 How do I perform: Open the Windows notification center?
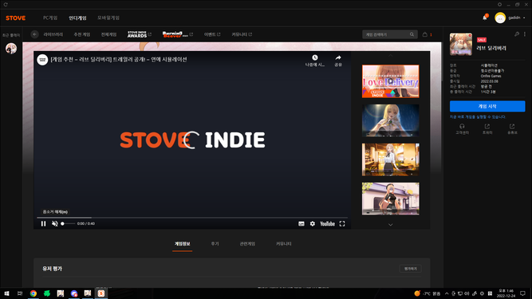pos(523,293)
